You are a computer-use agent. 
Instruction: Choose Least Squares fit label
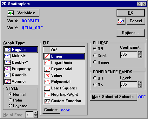[64, 88]
